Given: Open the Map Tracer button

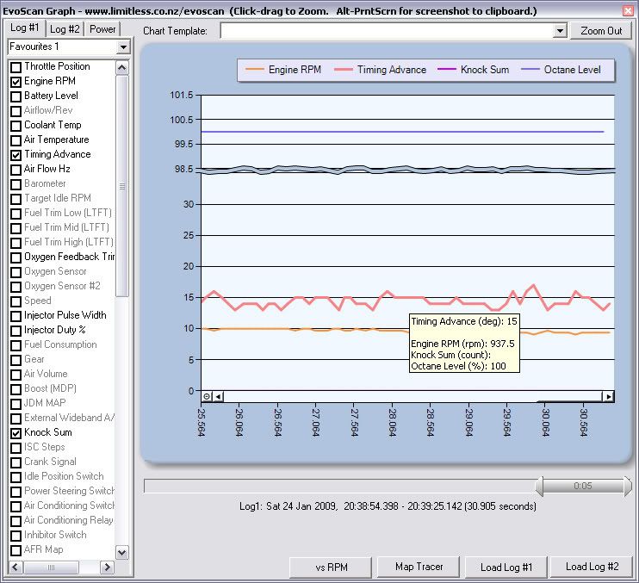Looking at the screenshot, I should [419, 567].
